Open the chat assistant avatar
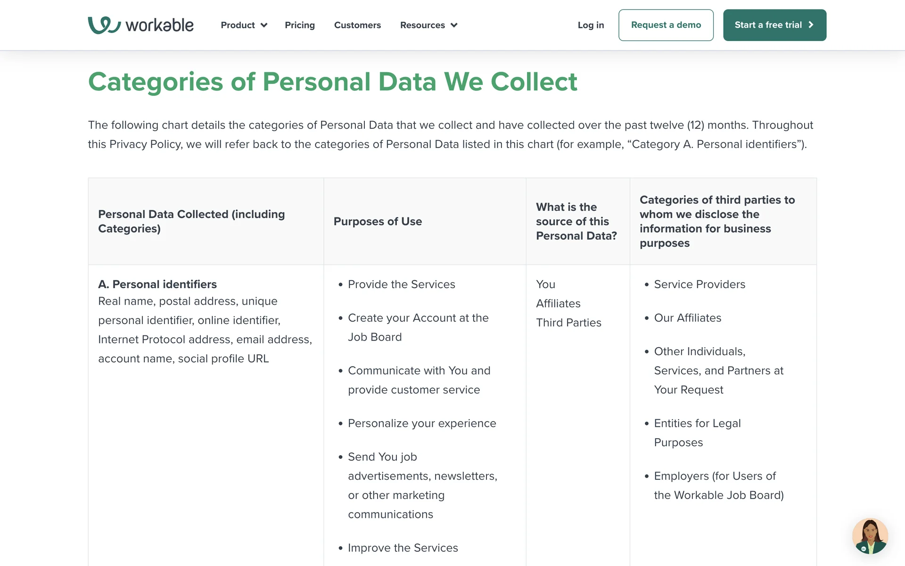This screenshot has height=566, width=905. 870,536
